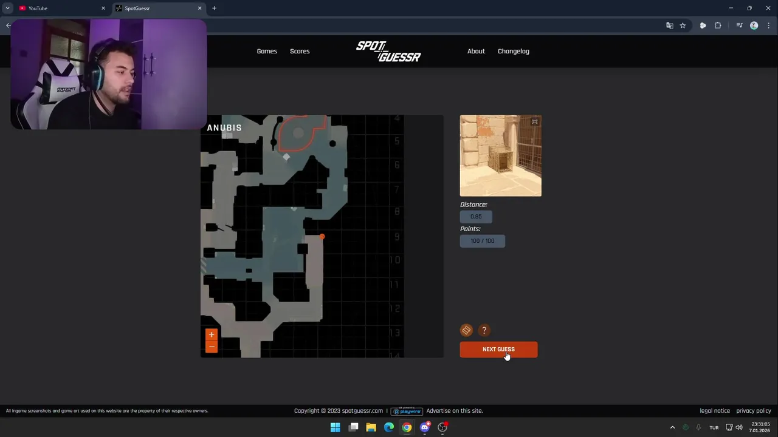Screen dimensions: 778x437
Task: Zoom out the Anubis map with minus
Action: 212,347
